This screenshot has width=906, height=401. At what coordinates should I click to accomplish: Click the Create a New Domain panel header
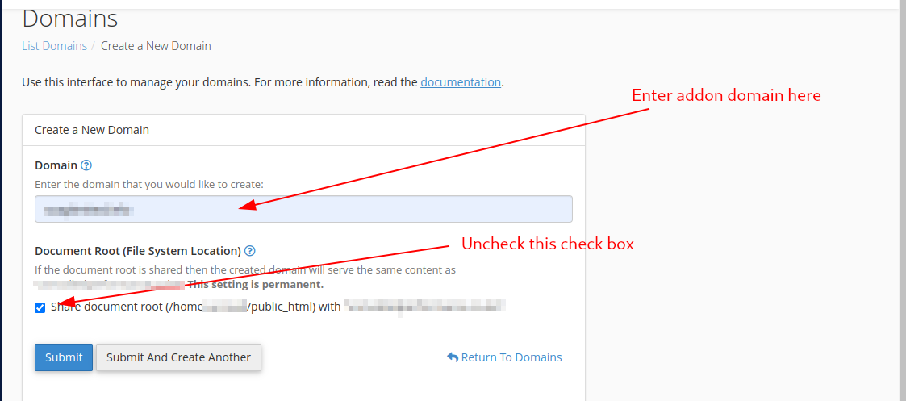click(92, 129)
